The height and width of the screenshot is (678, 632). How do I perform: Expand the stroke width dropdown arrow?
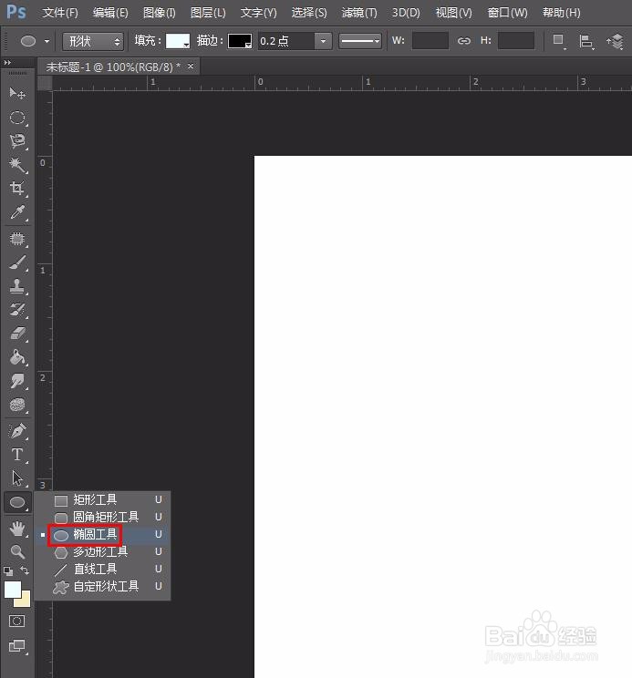pos(323,42)
